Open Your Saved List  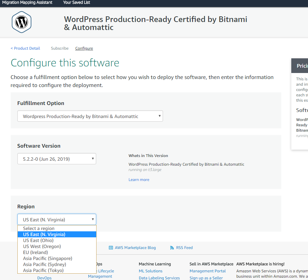[x=76, y=3]
